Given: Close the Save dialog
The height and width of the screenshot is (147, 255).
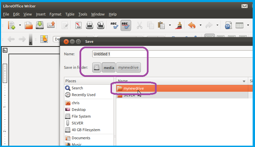Looking at the screenshot, I should 66,42.
